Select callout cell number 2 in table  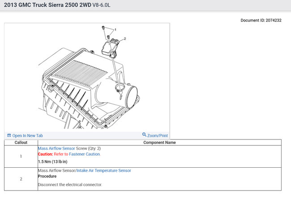pos(21,179)
